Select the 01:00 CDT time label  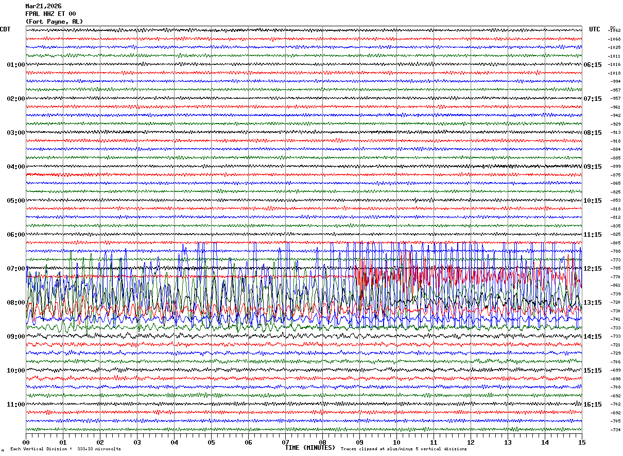pos(16,65)
